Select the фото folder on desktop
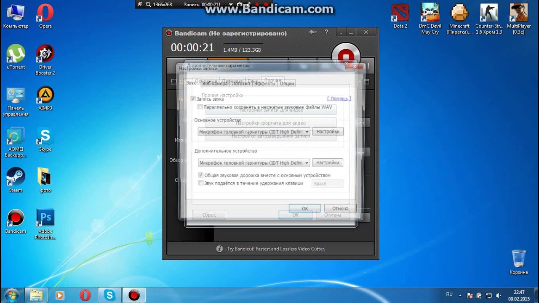 coord(45,180)
